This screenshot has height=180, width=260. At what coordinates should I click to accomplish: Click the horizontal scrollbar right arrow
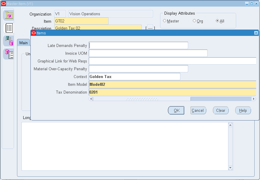pyautogui.click(x=253, y=99)
